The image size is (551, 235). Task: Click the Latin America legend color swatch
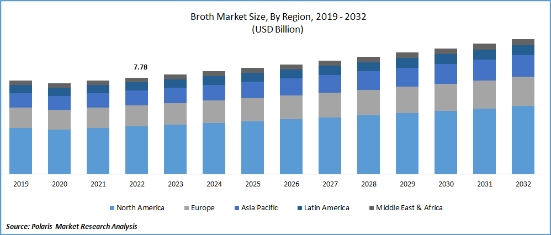coord(301,208)
